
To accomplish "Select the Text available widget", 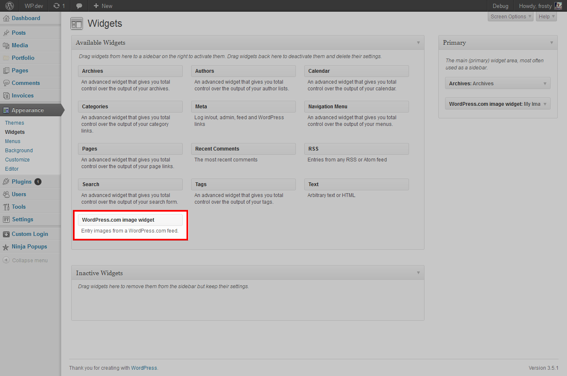I will [357, 184].
